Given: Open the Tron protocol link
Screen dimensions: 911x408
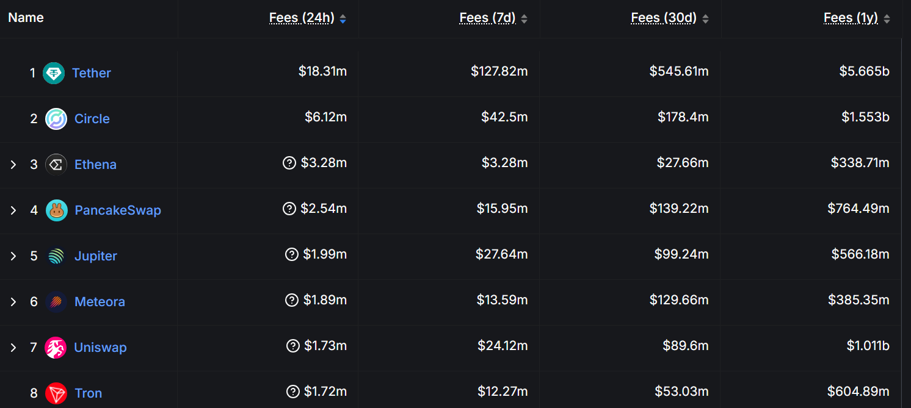Looking at the screenshot, I should [x=89, y=393].
